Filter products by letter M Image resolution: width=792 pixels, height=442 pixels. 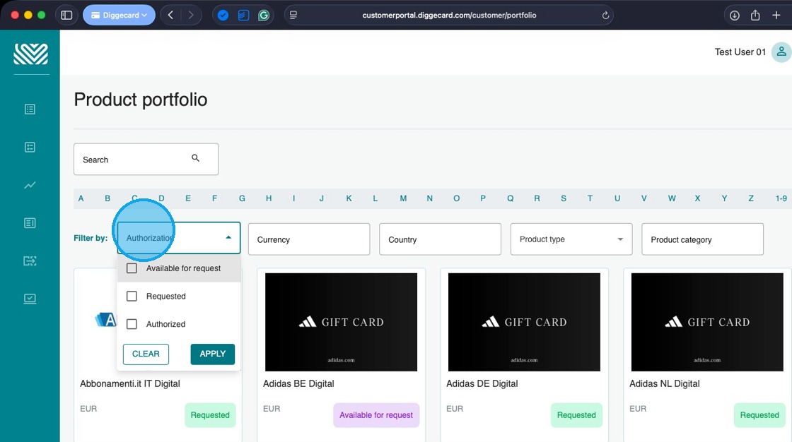[403, 198]
